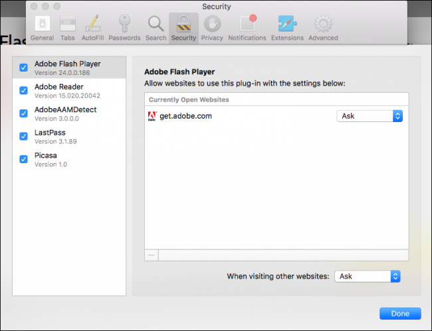
Task: Select the get.adobe.com website row
Action: [276, 116]
